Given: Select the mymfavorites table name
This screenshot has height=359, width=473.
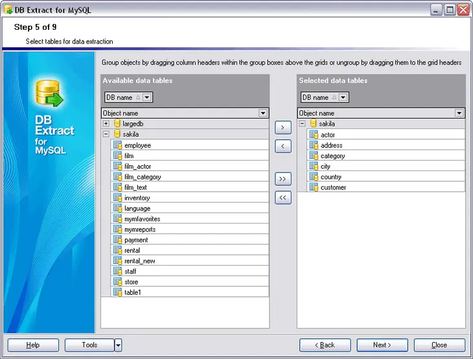Looking at the screenshot, I should click(142, 219).
